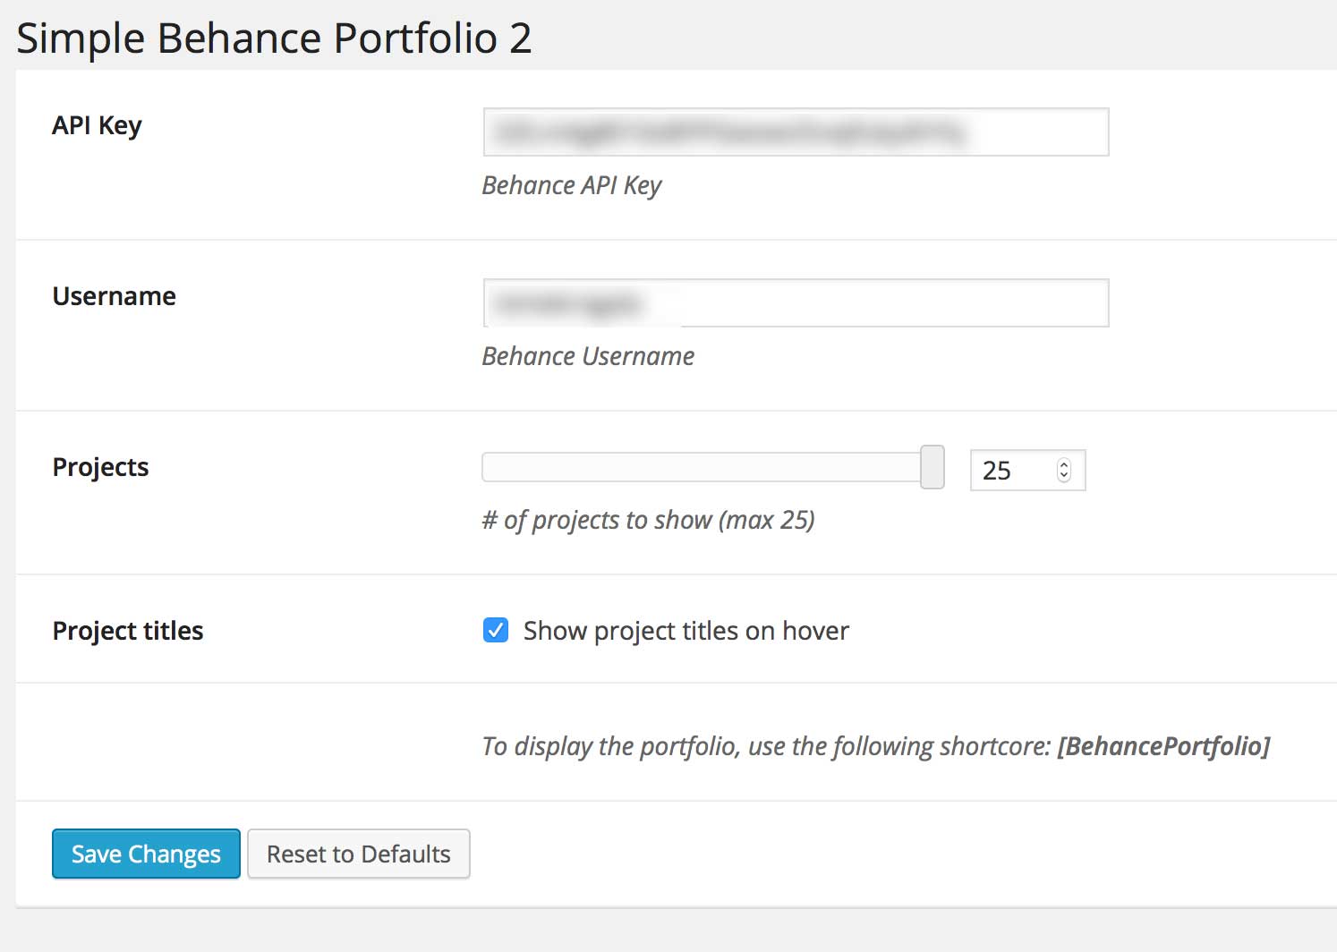Viewport: 1337px width, 952px height.
Task: Click the "Behance Username" description text
Action: [588, 356]
